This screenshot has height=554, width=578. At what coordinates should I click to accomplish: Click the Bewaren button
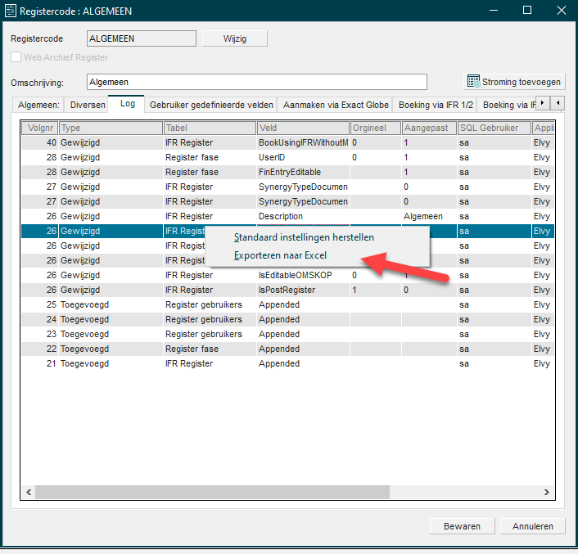(x=462, y=526)
